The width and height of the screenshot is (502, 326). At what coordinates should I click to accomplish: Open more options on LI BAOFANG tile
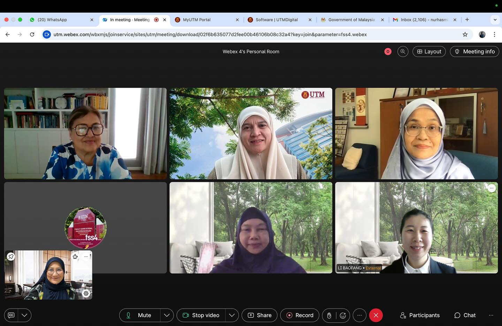(x=492, y=188)
